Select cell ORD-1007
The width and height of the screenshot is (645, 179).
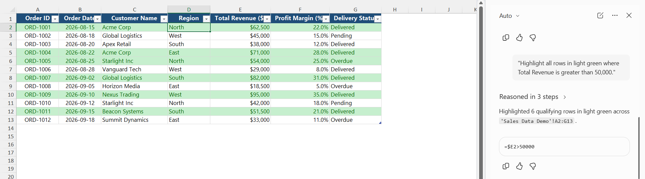coord(38,78)
